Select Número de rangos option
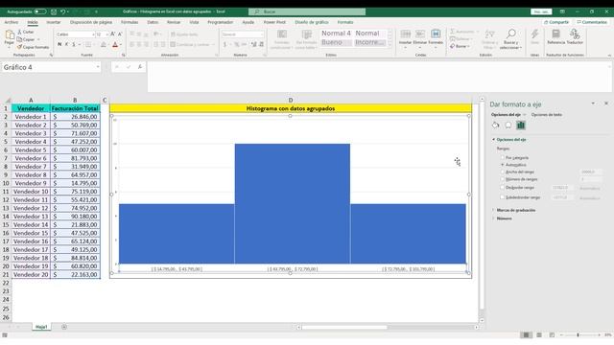This screenshot has width=614, height=345. tap(503, 179)
